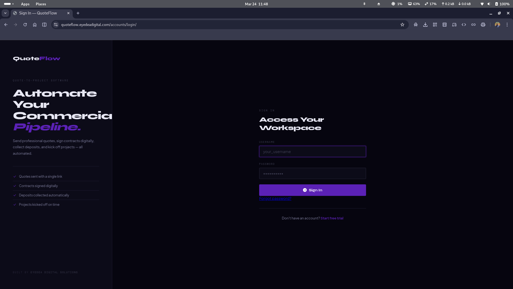Bookmark this page with the star icon
The width and height of the screenshot is (513, 289).
tap(402, 25)
